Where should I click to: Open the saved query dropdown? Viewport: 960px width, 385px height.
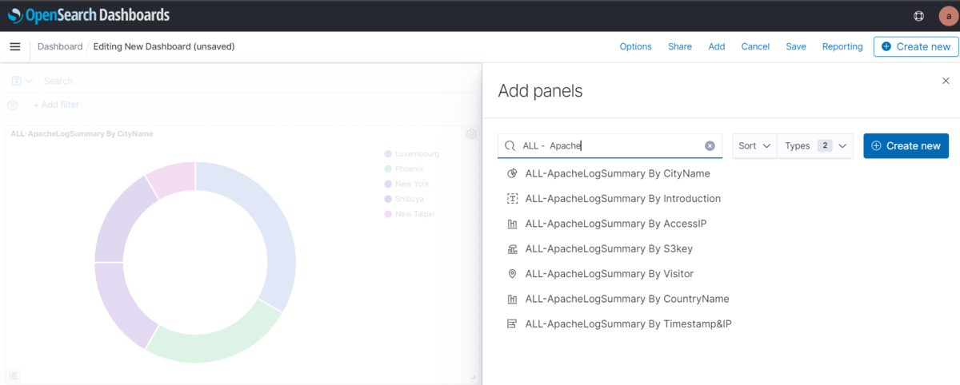[22, 81]
